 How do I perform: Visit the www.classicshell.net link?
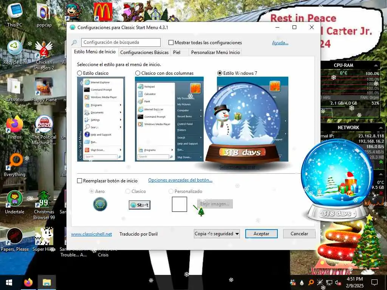click(x=91, y=234)
